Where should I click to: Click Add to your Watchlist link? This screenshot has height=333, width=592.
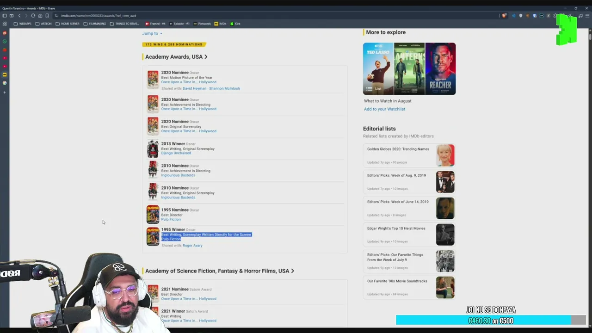pos(384,109)
